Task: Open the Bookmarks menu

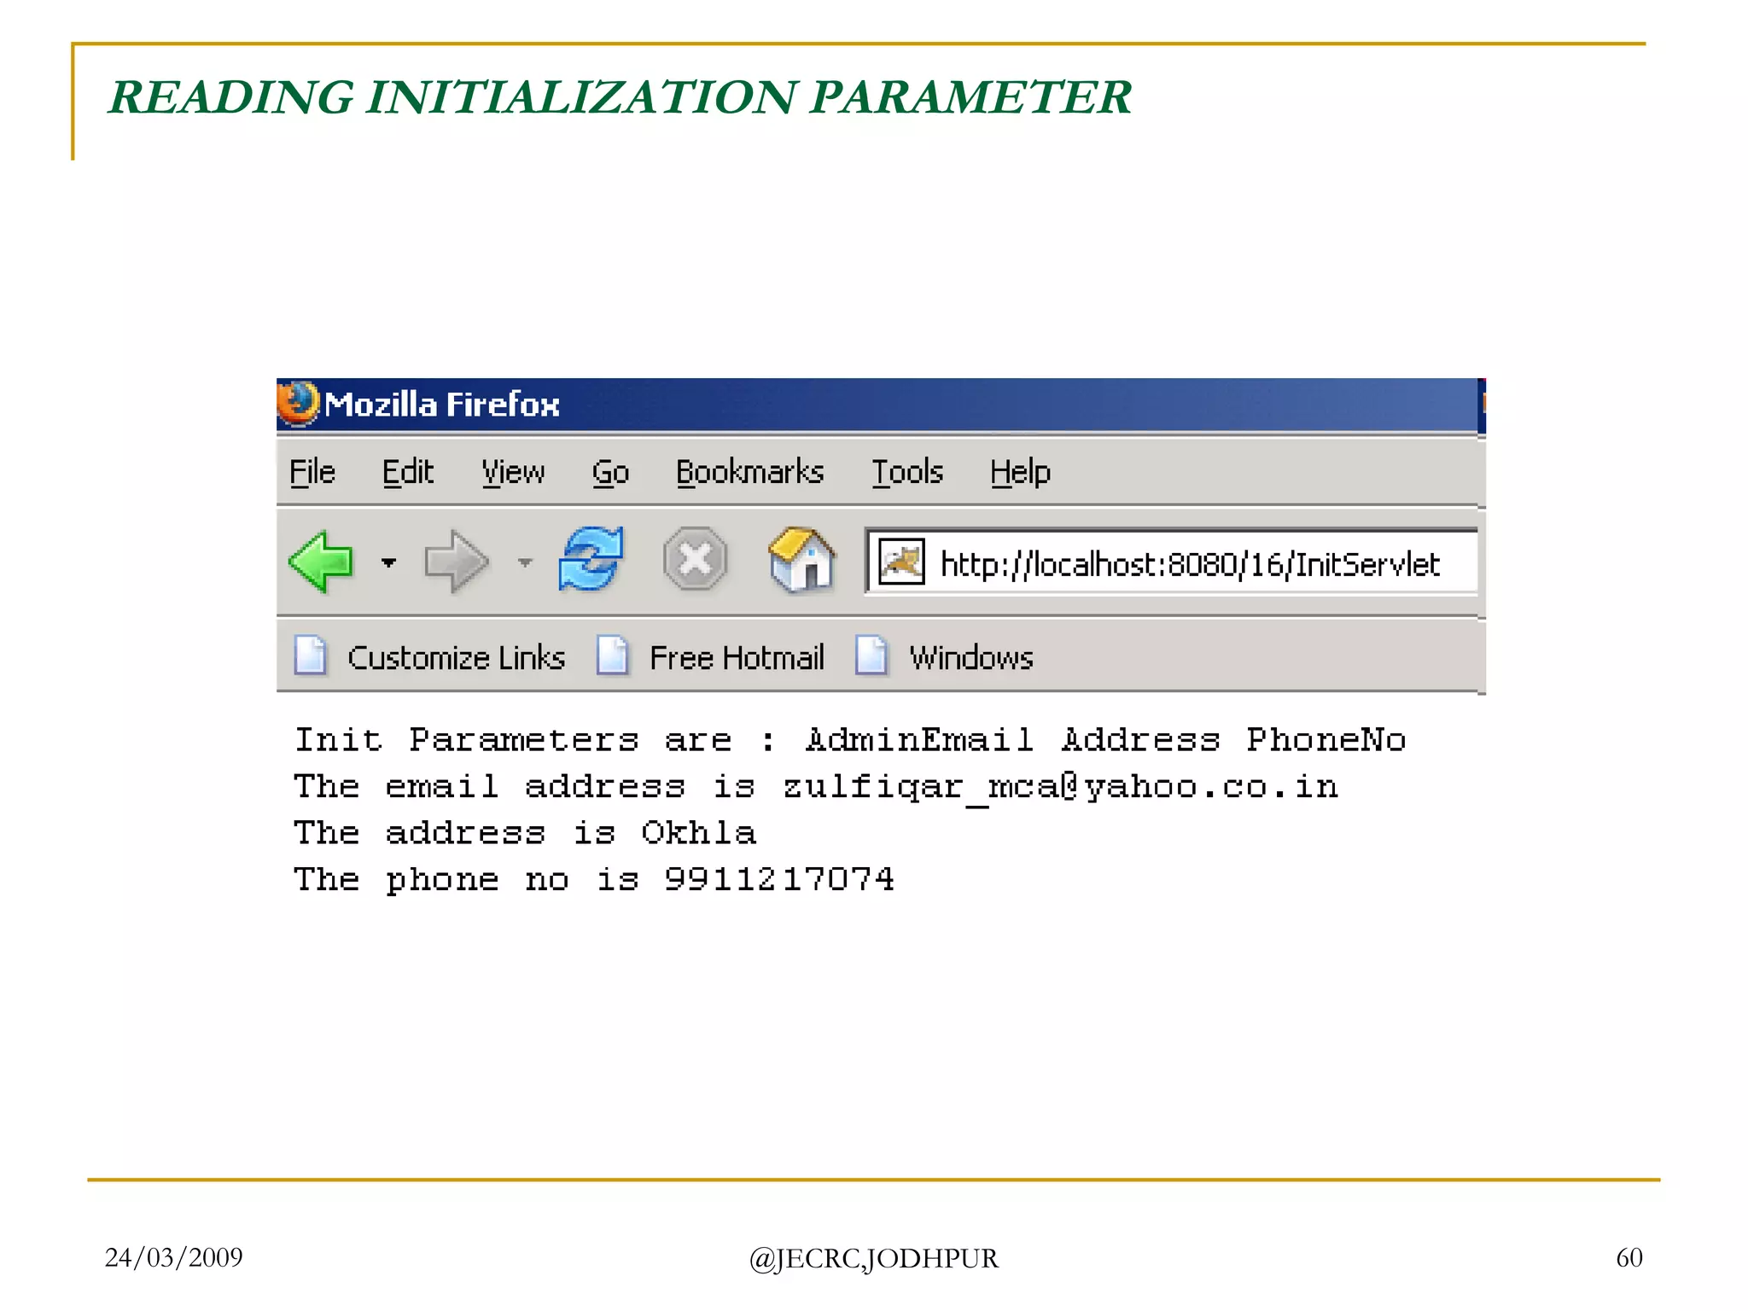Action: pos(749,472)
